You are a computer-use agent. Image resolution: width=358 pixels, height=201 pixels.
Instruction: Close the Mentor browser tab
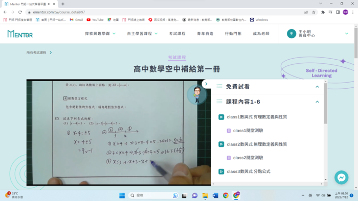click(54, 4)
